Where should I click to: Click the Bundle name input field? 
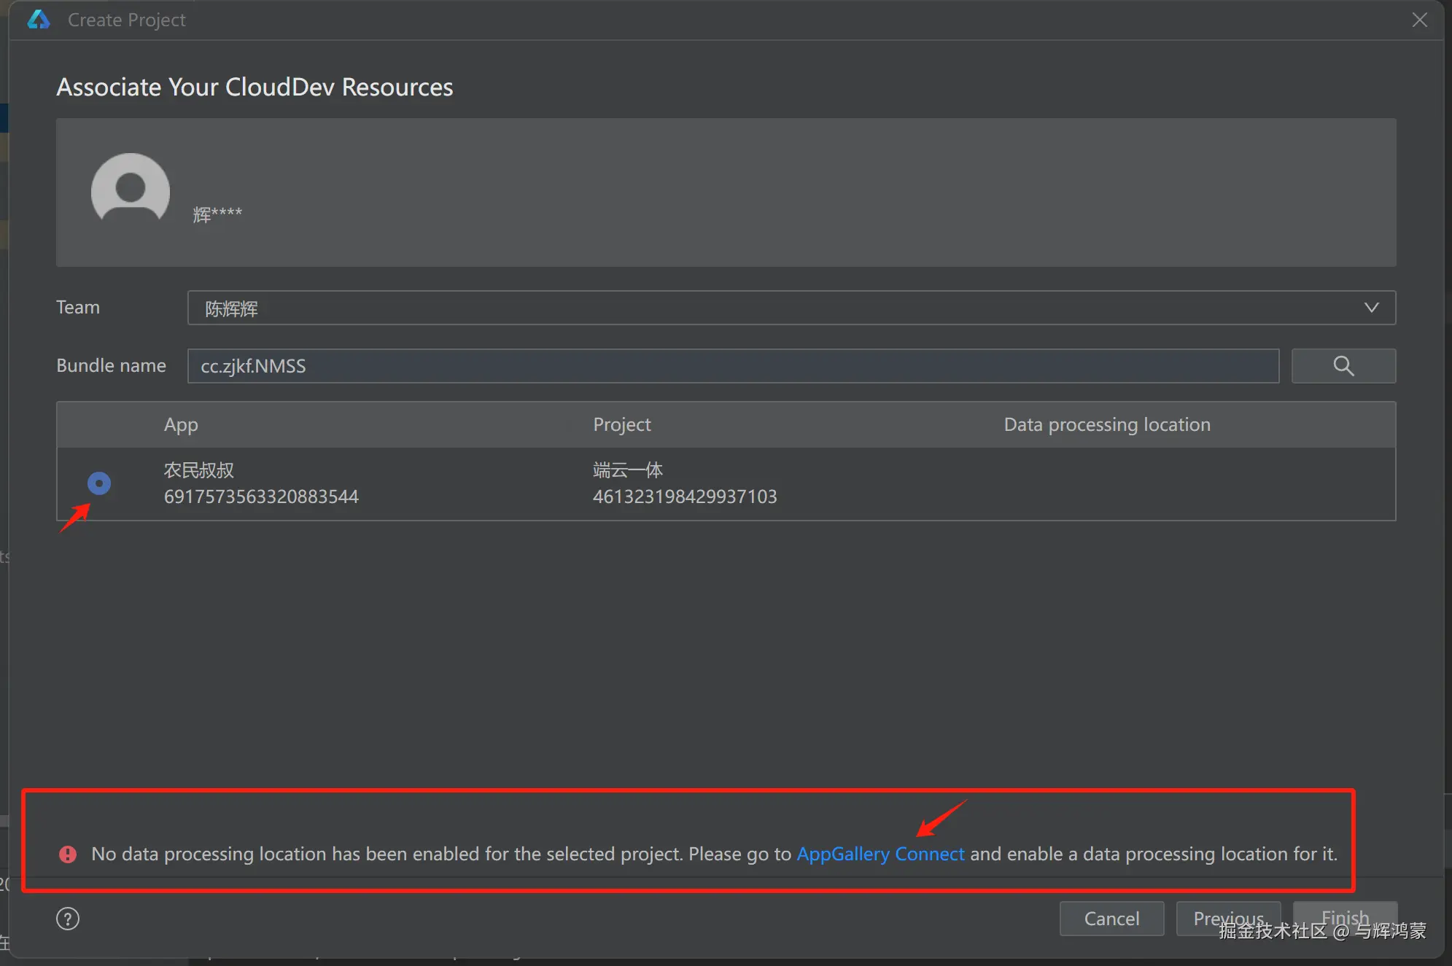tap(732, 366)
